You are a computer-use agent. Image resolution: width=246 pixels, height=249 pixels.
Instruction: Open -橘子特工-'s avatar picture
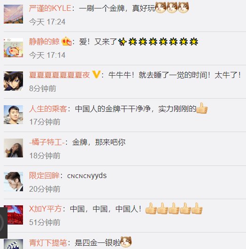click(13, 148)
